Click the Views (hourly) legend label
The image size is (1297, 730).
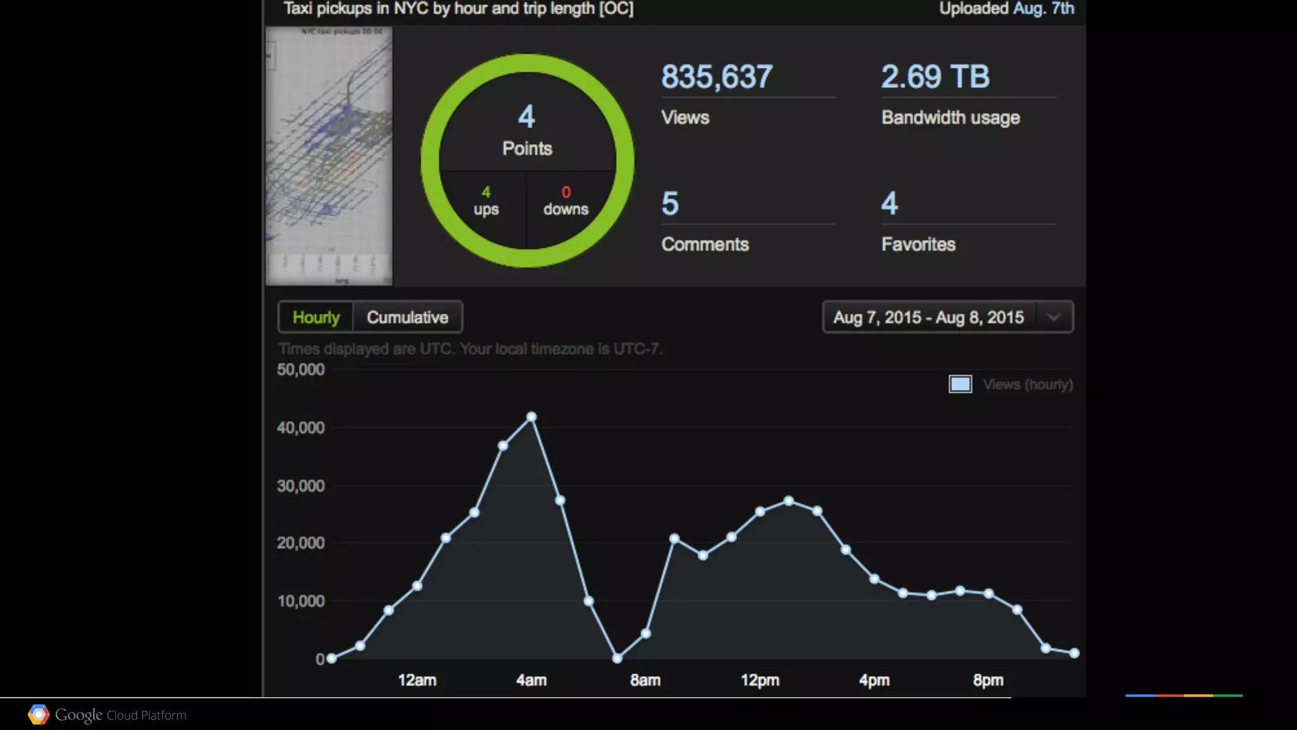coord(1027,384)
